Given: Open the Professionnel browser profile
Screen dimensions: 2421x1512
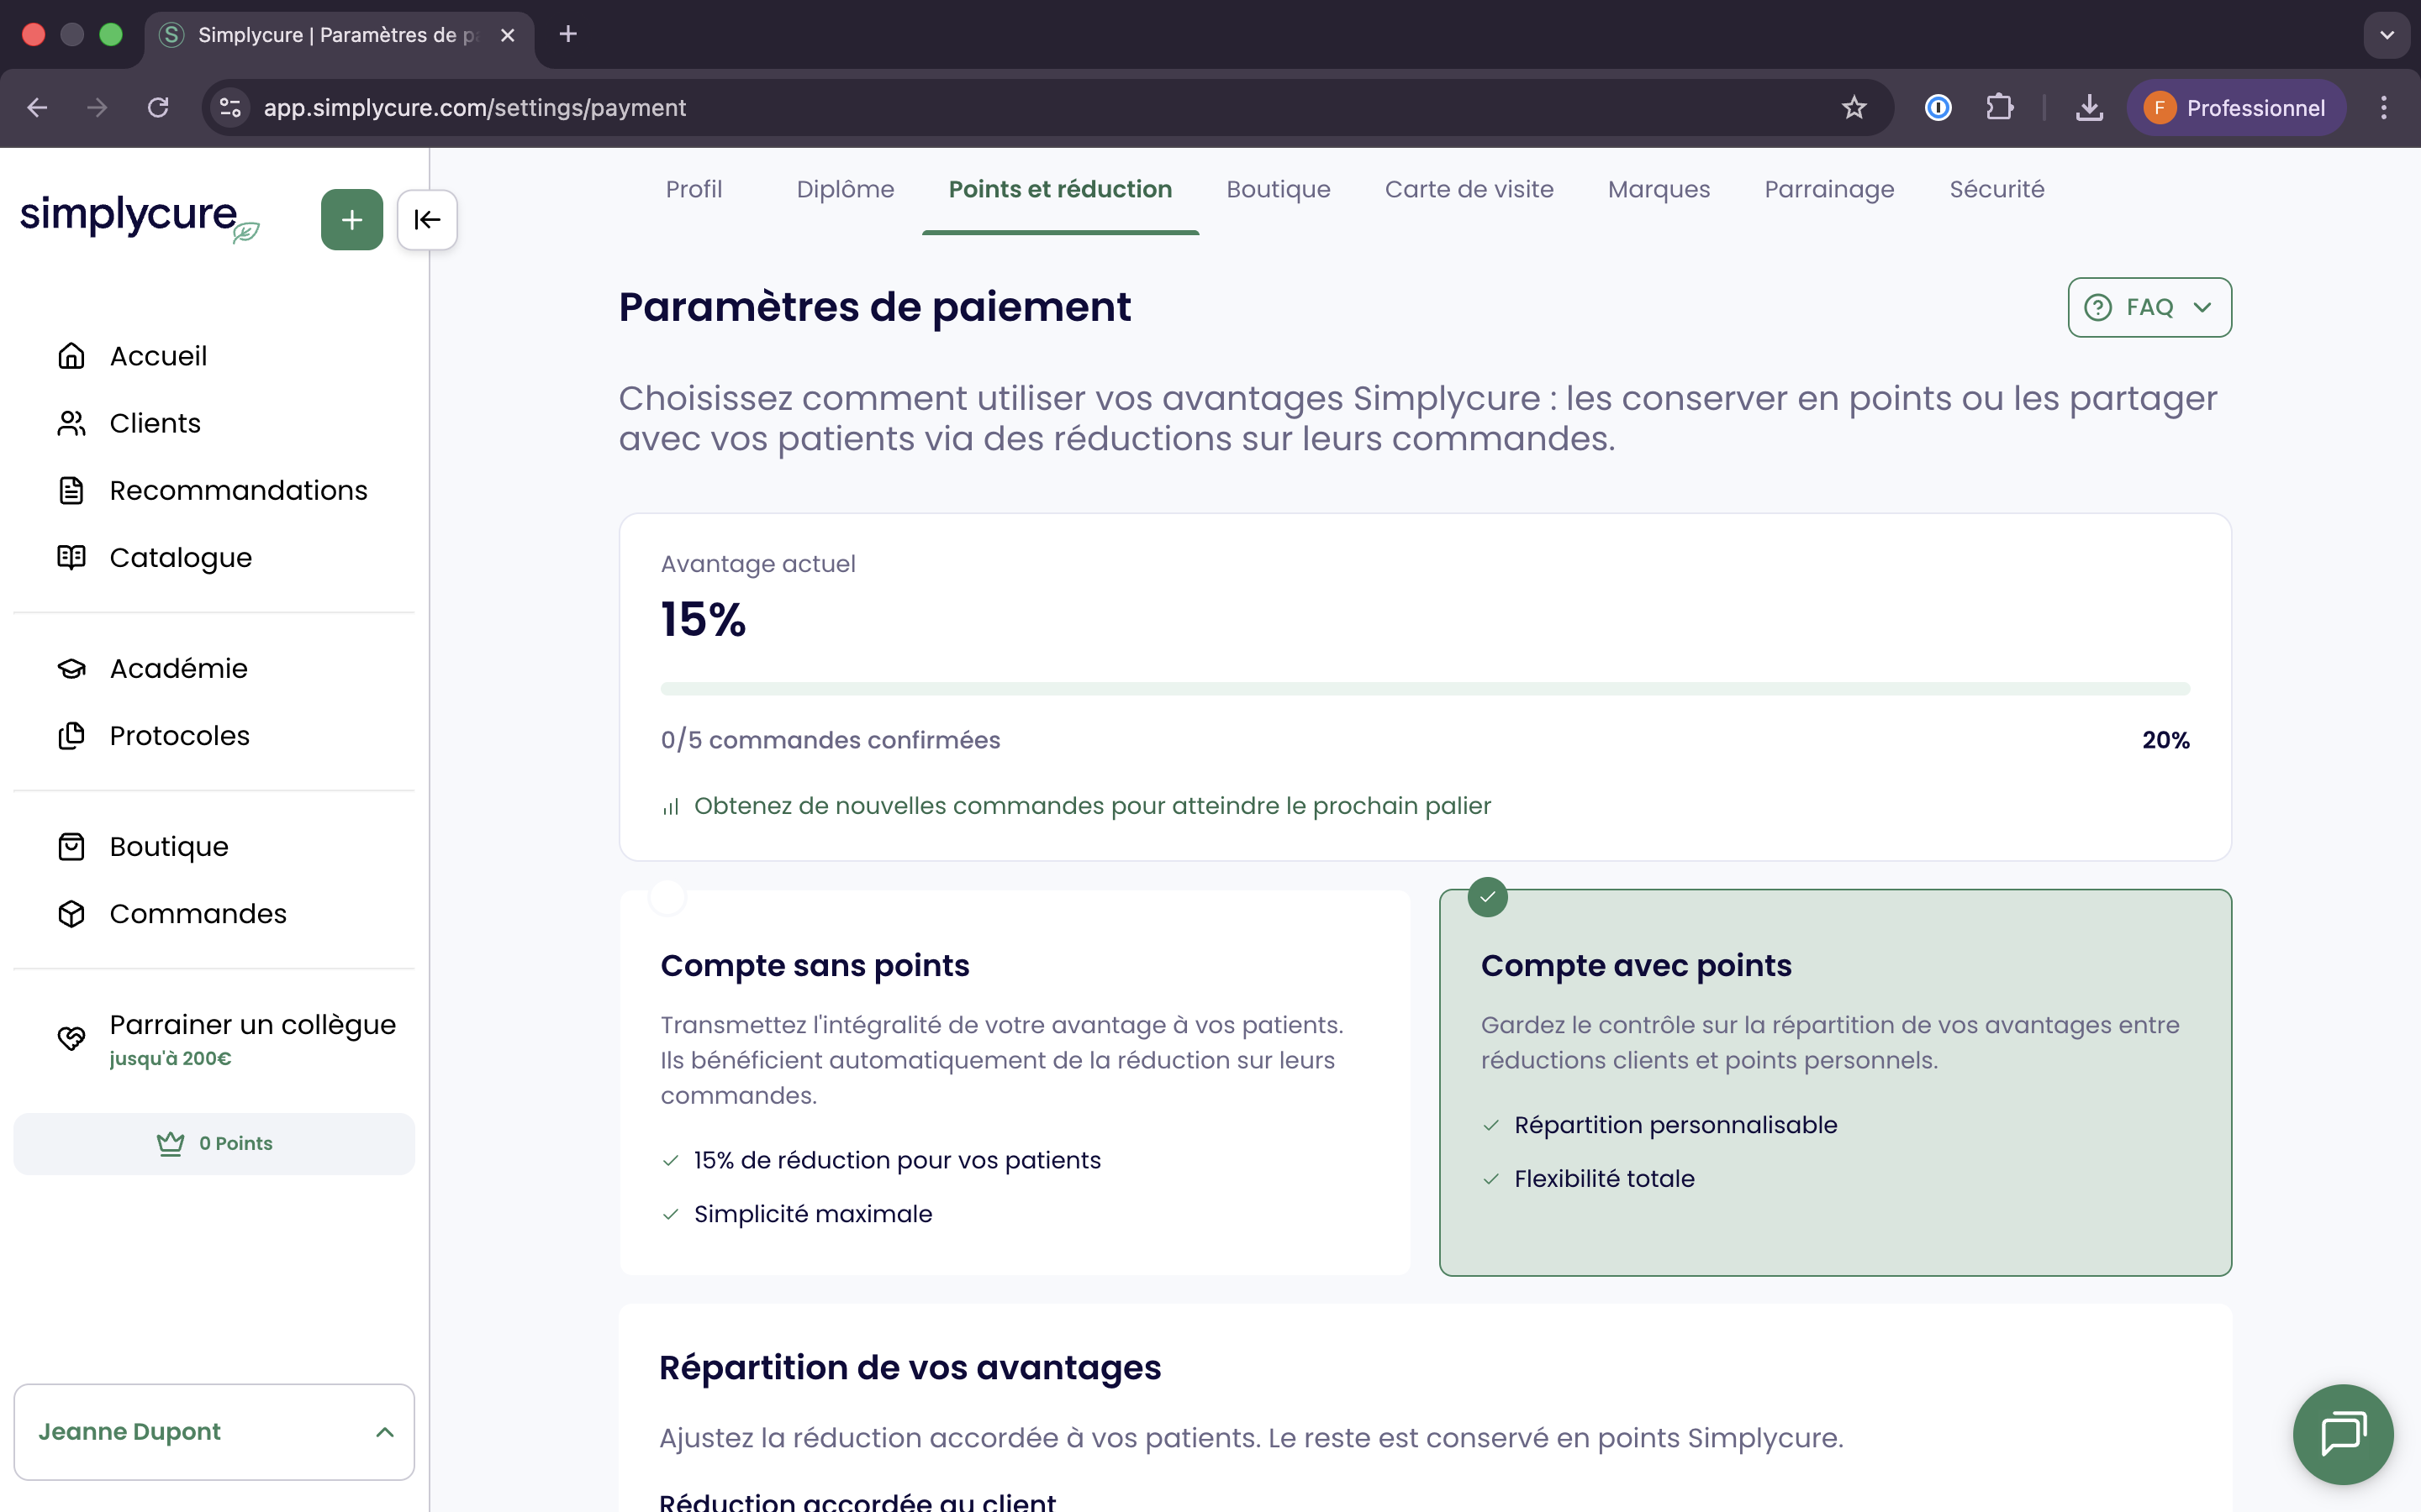Looking at the screenshot, I should click(2235, 108).
